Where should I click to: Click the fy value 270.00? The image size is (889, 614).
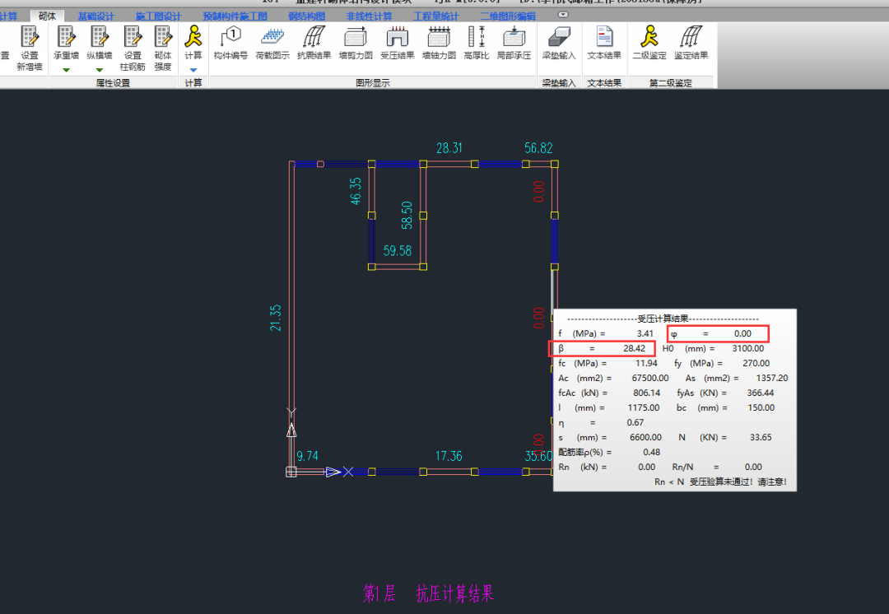click(x=756, y=364)
